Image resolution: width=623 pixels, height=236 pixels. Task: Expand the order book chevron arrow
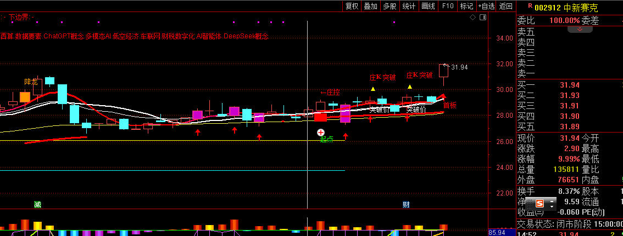576,29
